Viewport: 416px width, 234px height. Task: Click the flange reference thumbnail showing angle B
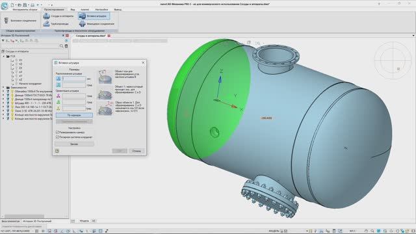tap(105, 76)
